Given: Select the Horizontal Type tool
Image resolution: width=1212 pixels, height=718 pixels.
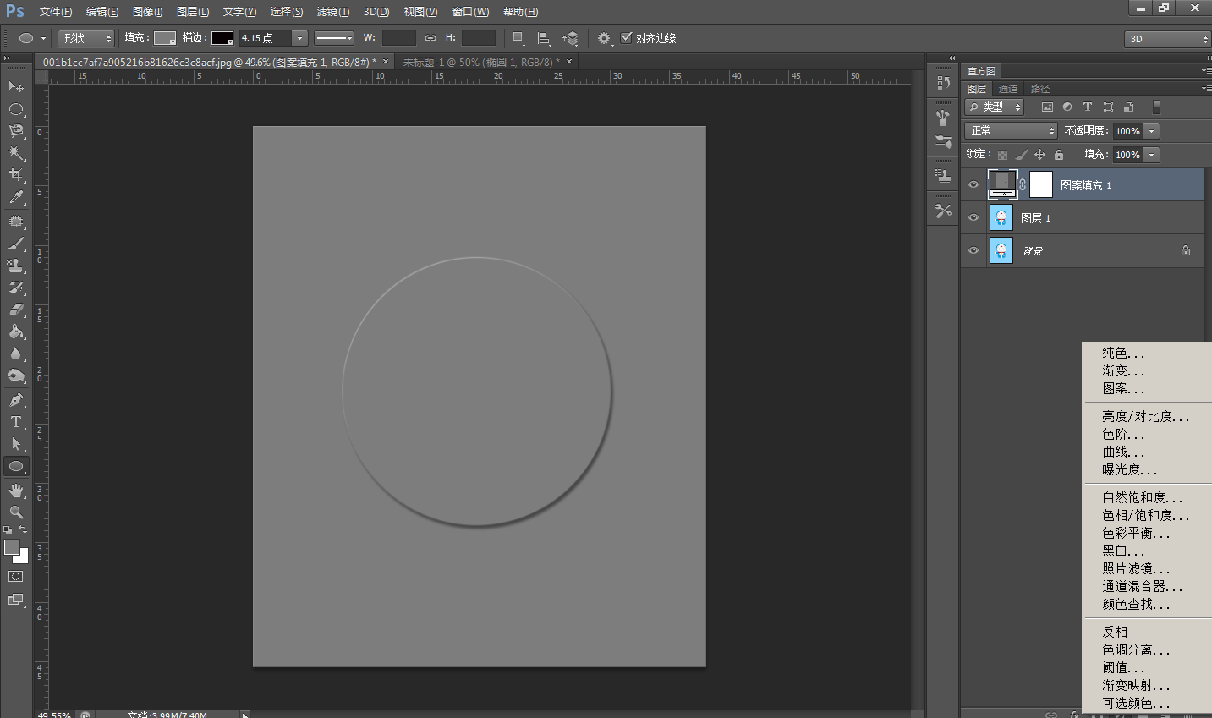Looking at the screenshot, I should [x=16, y=422].
